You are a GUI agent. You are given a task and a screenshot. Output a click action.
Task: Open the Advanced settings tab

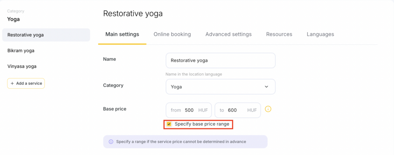pos(229,34)
